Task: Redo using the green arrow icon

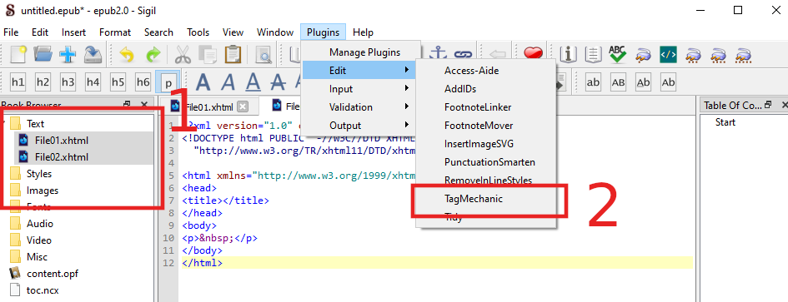Action: 153,54
